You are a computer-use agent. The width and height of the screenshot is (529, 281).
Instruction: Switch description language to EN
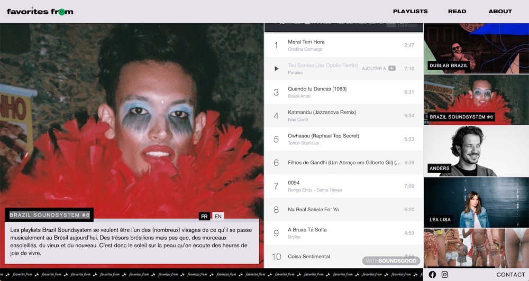pyautogui.click(x=218, y=216)
